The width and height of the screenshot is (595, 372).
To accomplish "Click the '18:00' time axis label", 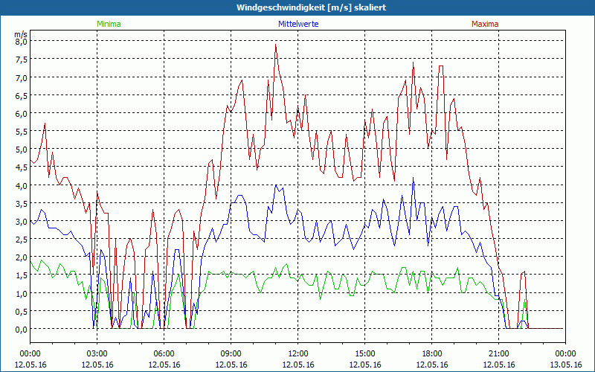I will 432,354.
